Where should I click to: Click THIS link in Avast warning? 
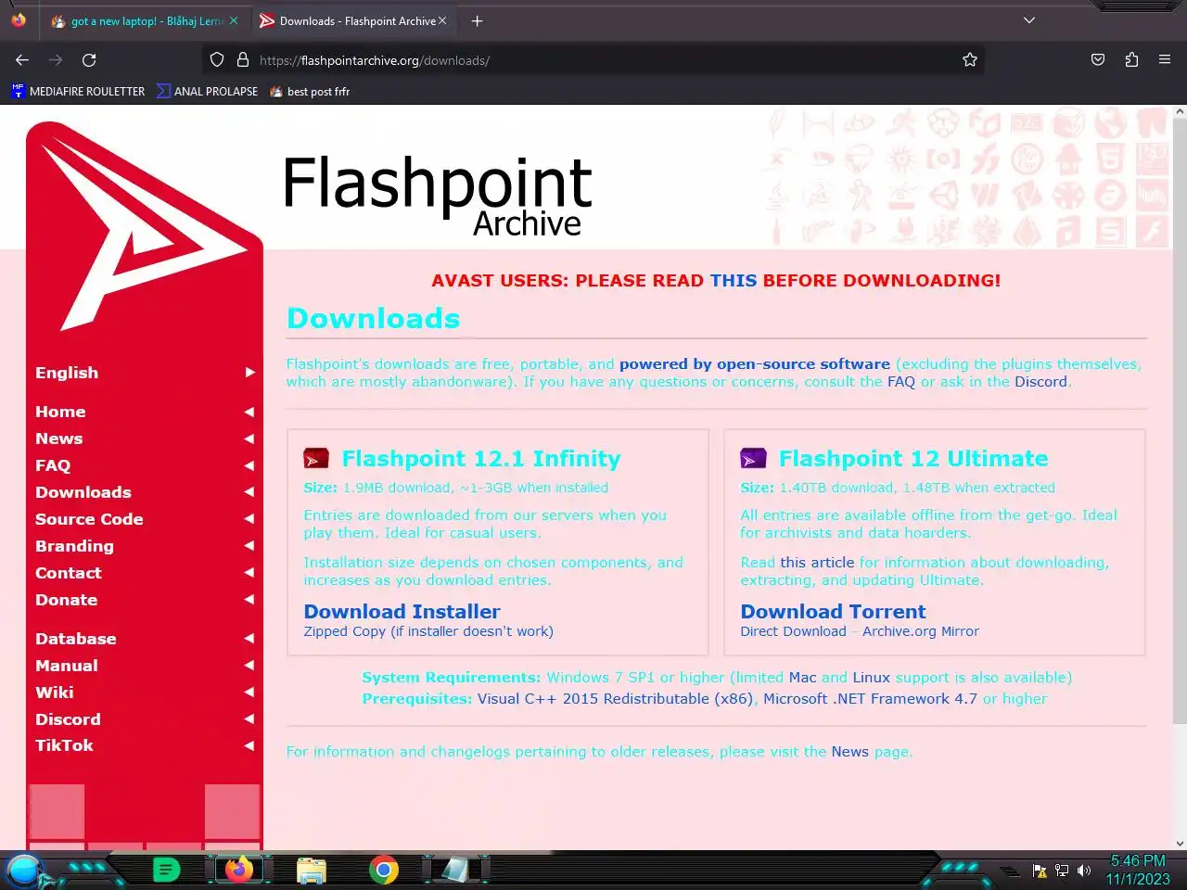734,280
